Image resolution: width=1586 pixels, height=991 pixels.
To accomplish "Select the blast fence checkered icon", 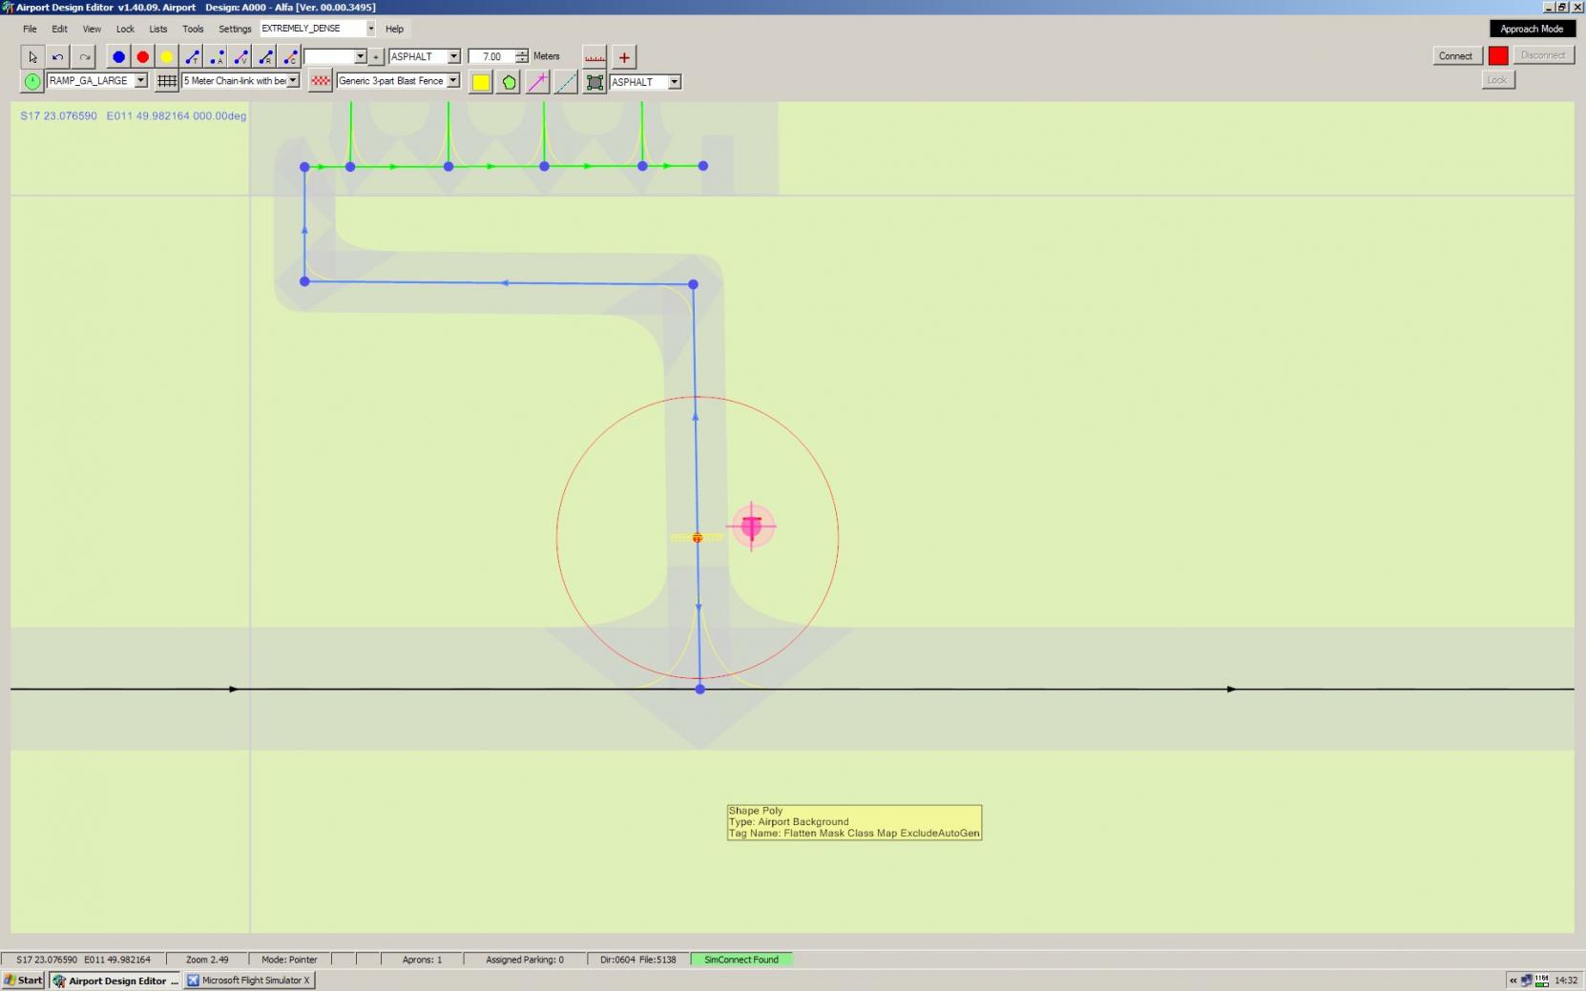I will (x=321, y=82).
